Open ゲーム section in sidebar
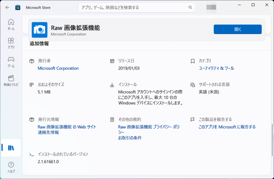This screenshot has width=274, height=179. pos(11,62)
